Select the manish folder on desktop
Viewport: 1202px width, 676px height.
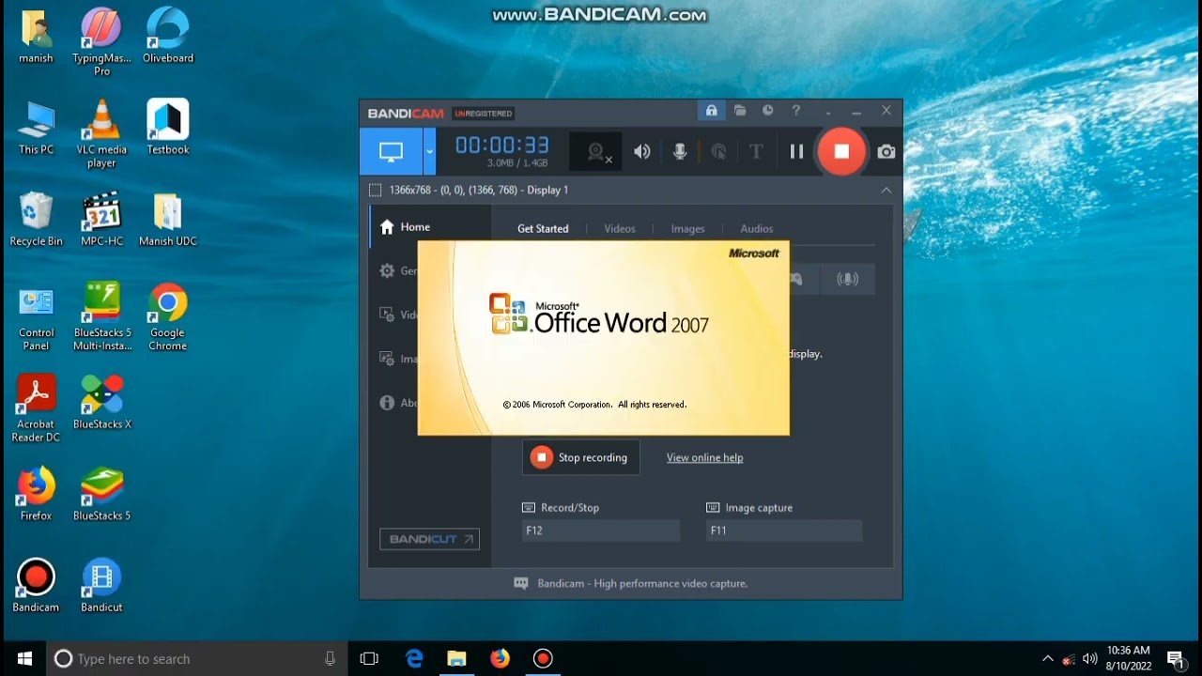pyautogui.click(x=36, y=38)
